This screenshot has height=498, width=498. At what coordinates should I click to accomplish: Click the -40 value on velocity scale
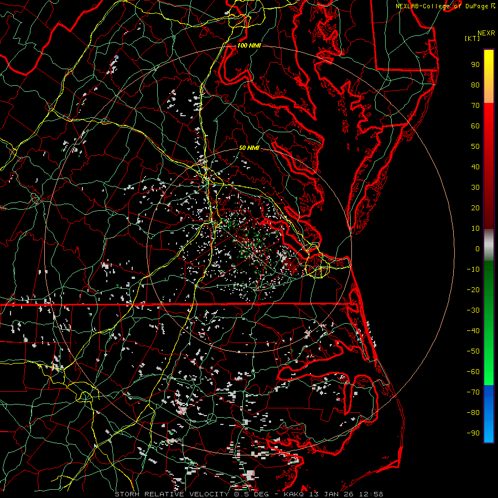(473, 331)
